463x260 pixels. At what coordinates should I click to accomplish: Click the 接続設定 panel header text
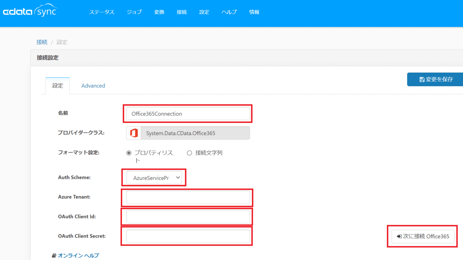[x=47, y=58]
